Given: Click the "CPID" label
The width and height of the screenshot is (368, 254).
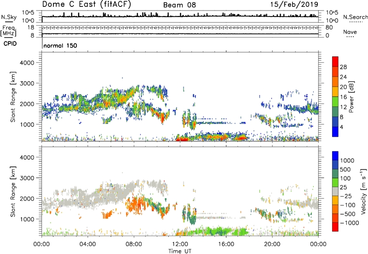Looking at the screenshot, I should [x=10, y=44].
